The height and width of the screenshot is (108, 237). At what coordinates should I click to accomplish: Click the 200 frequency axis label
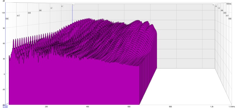click(x=46, y=107)
